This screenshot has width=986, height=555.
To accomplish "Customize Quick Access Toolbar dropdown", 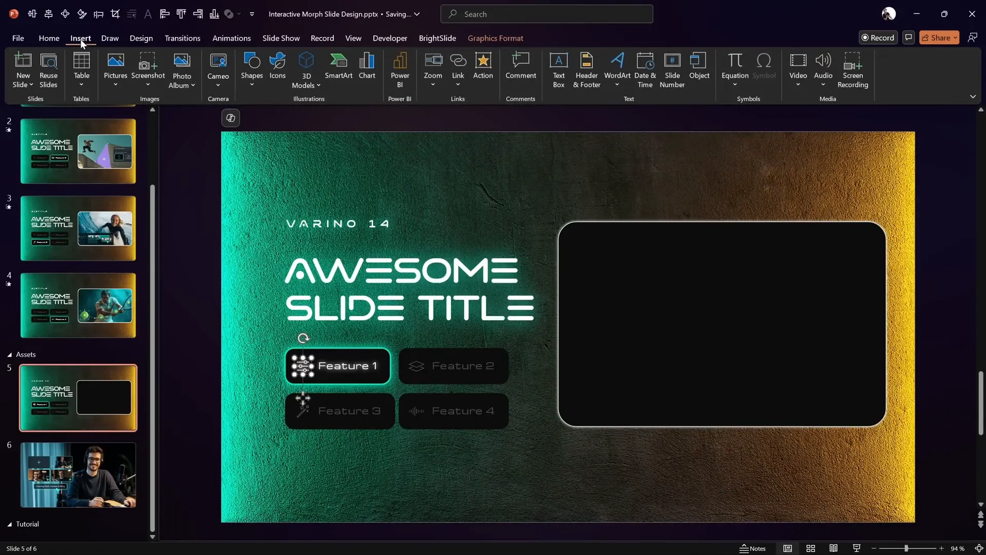I will 252,14.
